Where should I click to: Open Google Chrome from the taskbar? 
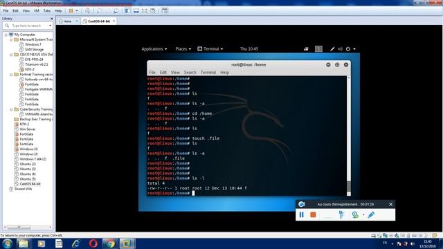110,243
